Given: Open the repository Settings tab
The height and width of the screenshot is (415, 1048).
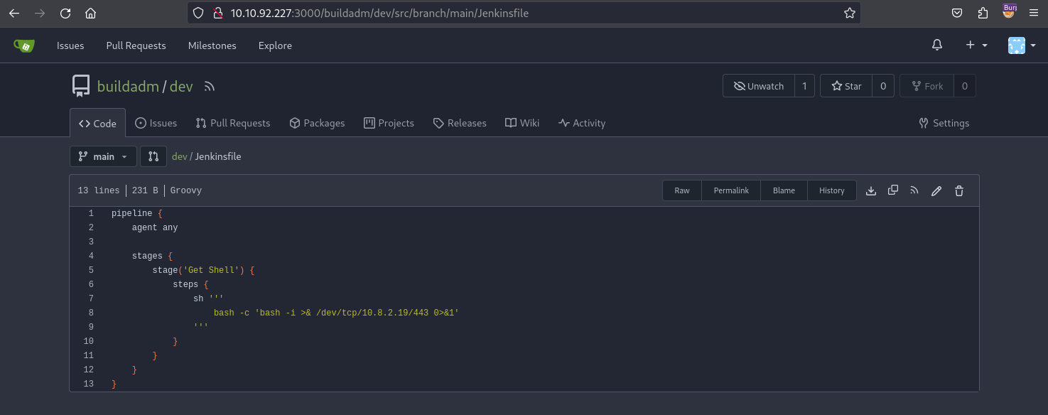Looking at the screenshot, I should click(x=944, y=123).
